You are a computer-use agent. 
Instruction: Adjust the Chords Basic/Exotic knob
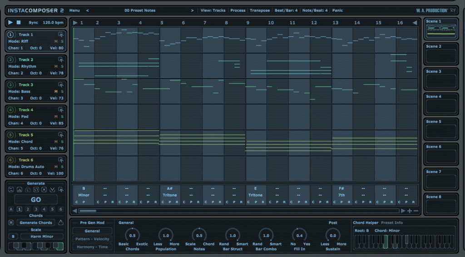point(132,235)
